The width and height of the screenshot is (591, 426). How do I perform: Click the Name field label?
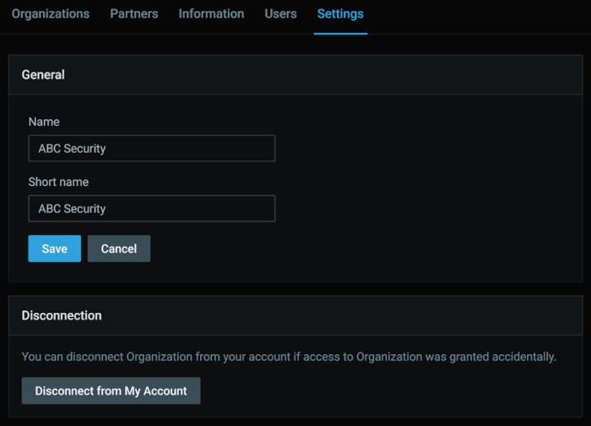click(44, 122)
